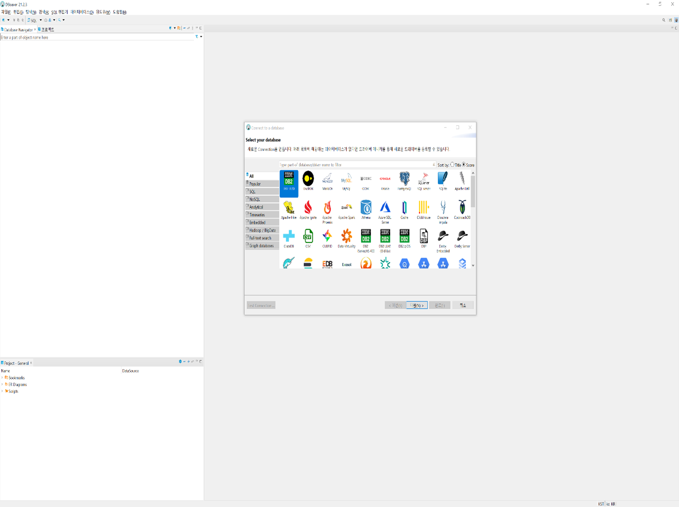
Task: Open the Embedded databases category
Action: 262,222
